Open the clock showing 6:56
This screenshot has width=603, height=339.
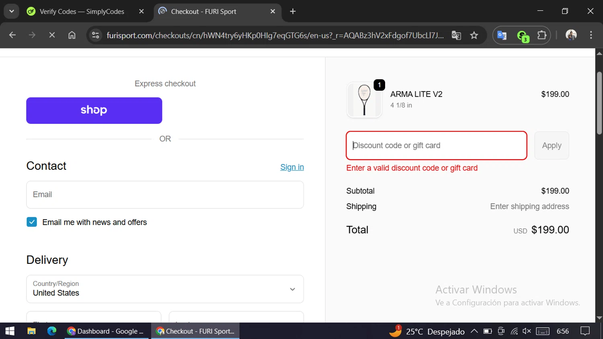(563, 331)
